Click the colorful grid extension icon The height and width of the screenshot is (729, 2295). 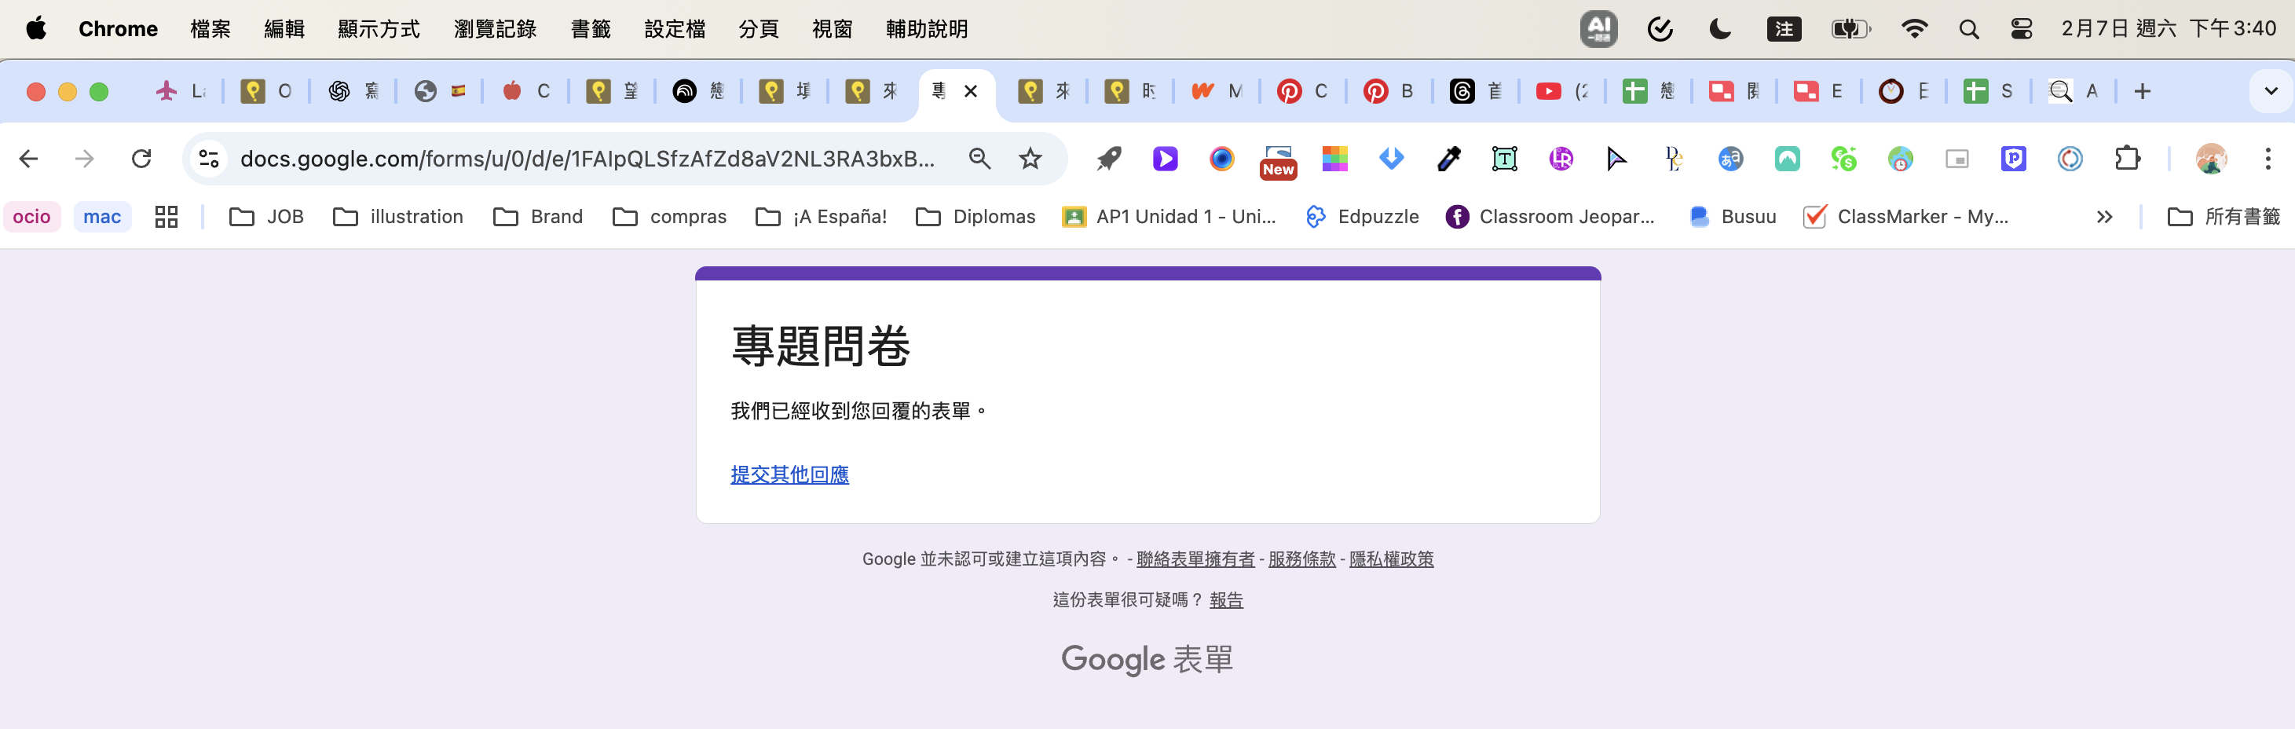pos(1334,159)
